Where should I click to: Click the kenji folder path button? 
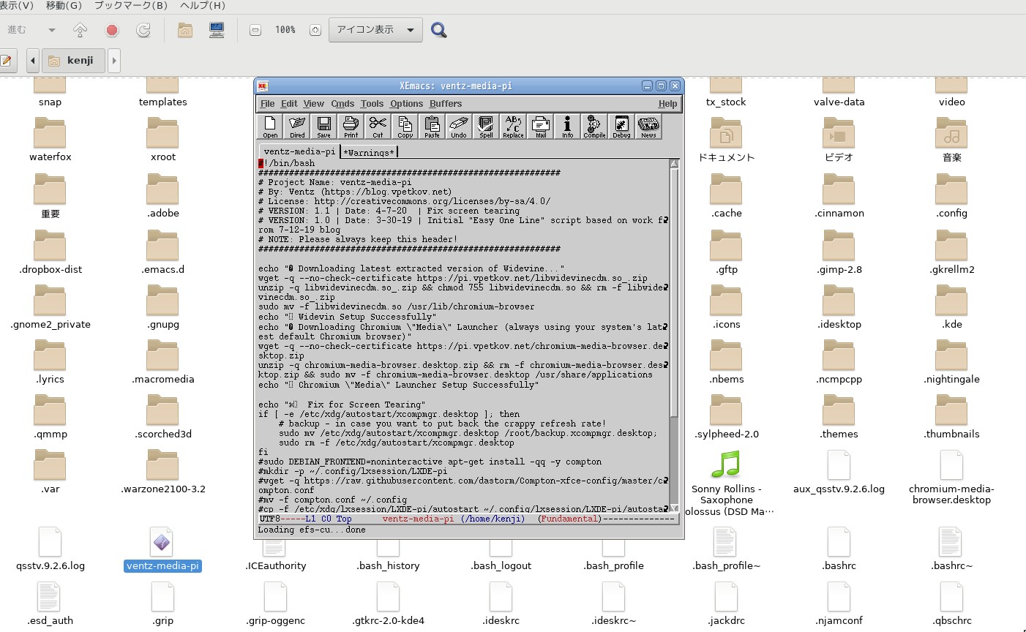(74, 61)
